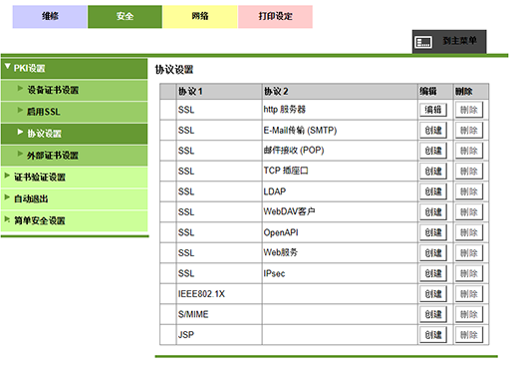The height and width of the screenshot is (365, 515).
Task: Click 创建 for IEEE802.1X row
Action: (x=433, y=294)
